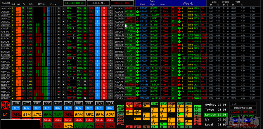Click the Monitoring Trades button
This screenshot has height=129, width=263.
click(243, 108)
